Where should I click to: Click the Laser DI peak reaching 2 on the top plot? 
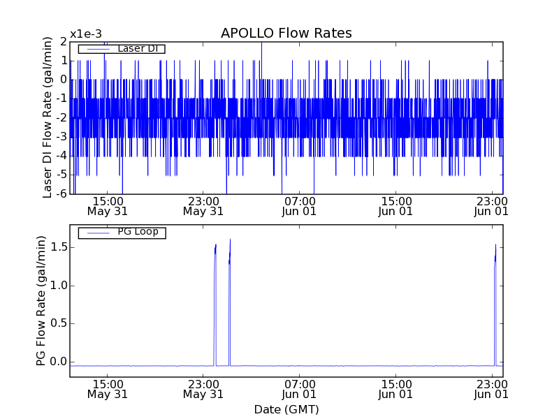pyautogui.click(x=262, y=44)
